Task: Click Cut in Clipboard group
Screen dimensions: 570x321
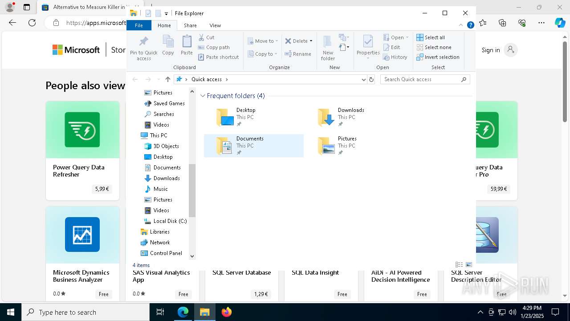Action: click(207, 37)
